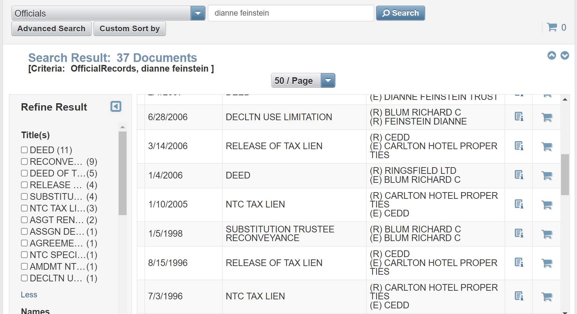Image resolution: width=577 pixels, height=314 pixels.
Task: Click the up arrow circle icon
Action: tap(552, 55)
